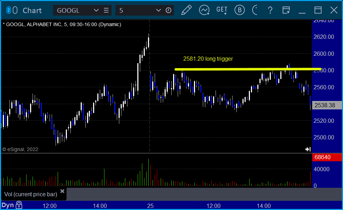The image size is (343, 210).
Task: Click the GET advanced studies button
Action: [x=222, y=10]
